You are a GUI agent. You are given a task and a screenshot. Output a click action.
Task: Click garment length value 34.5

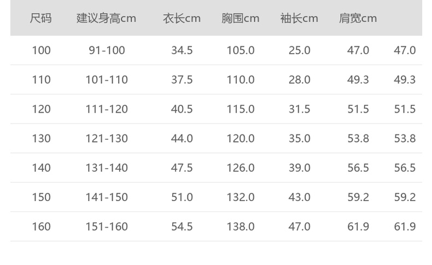(x=182, y=51)
